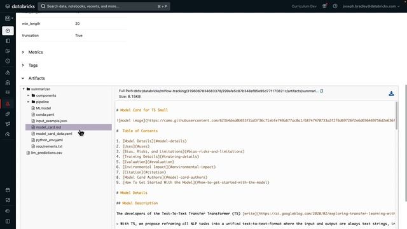The image size is (407, 229).
Task: Click the '## Model Description' heading
Action: [x=137, y=203]
